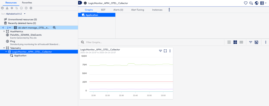The image size is (269, 106).
Task: Switch to two-column grid layout
Action: (235, 42)
